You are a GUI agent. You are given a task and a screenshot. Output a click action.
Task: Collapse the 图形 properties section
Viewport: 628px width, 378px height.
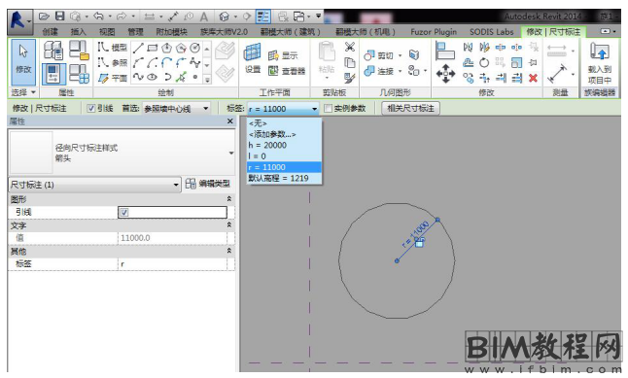pos(229,198)
